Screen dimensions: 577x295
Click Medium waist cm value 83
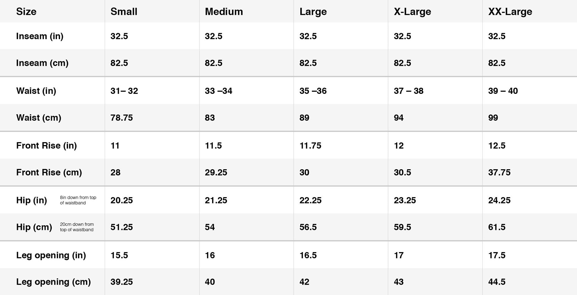(x=210, y=118)
